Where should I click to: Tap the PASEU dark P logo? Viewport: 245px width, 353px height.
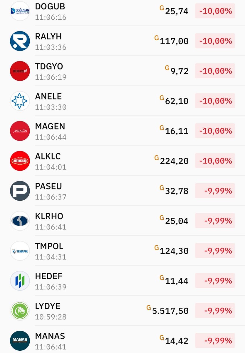[20, 191]
